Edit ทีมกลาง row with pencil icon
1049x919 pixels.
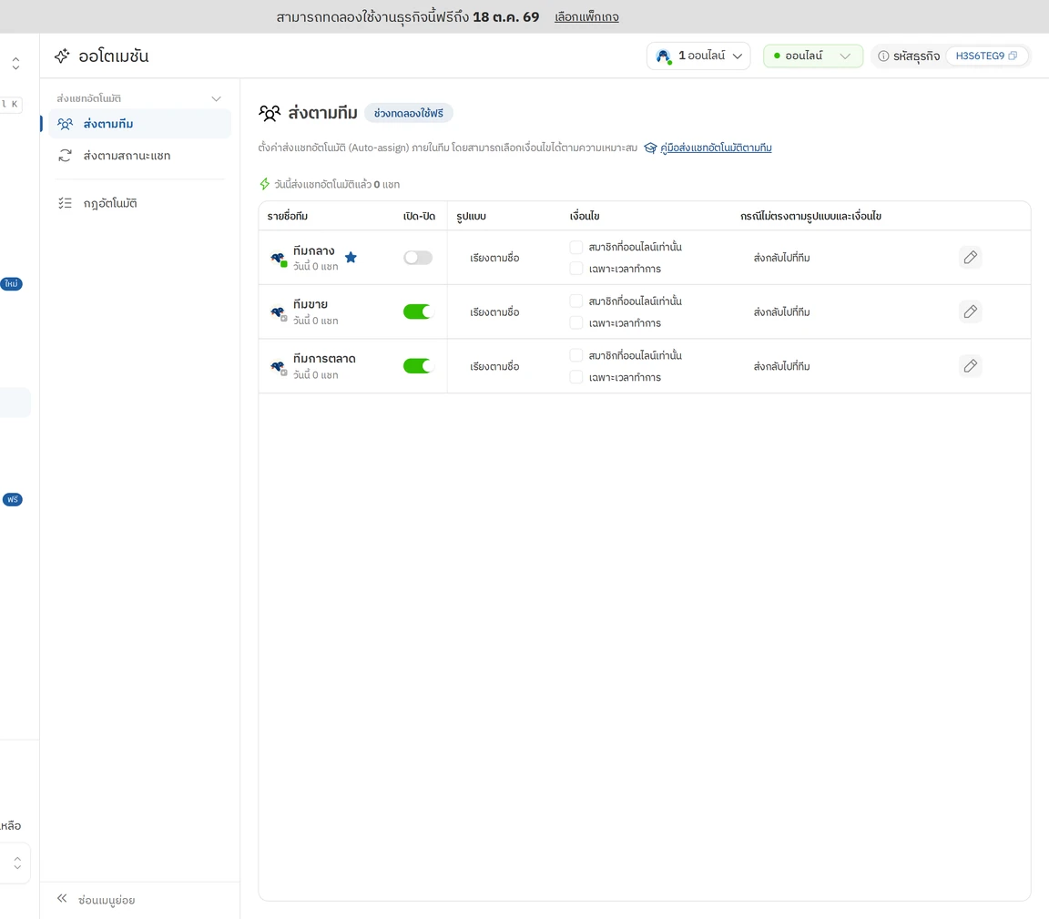(970, 257)
